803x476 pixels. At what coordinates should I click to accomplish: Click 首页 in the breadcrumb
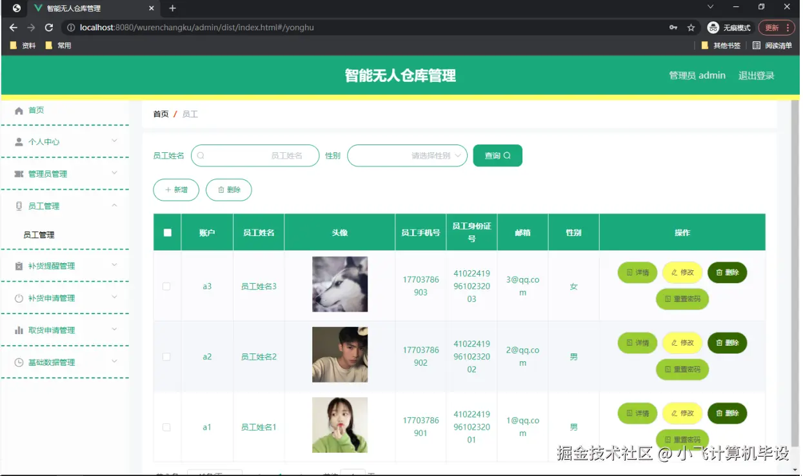click(161, 114)
